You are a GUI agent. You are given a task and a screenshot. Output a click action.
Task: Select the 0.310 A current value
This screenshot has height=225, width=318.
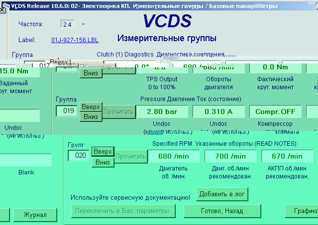[x=218, y=112]
